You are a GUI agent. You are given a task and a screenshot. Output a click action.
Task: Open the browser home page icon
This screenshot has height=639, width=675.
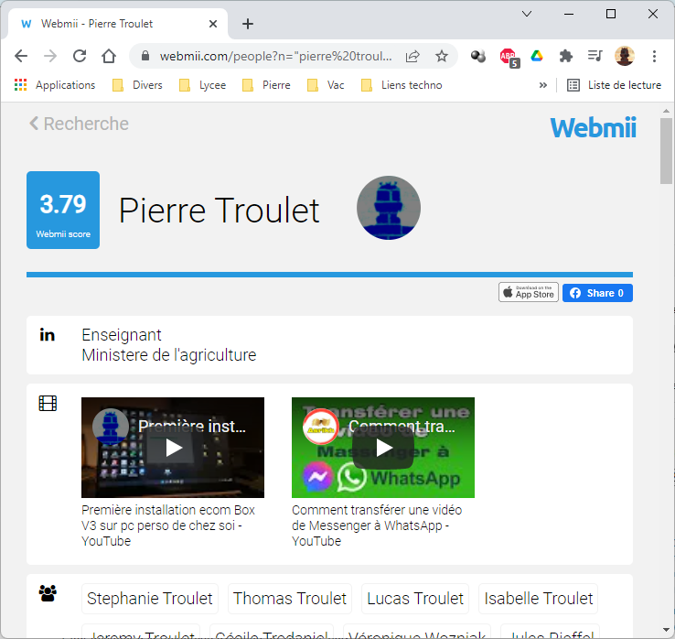109,56
